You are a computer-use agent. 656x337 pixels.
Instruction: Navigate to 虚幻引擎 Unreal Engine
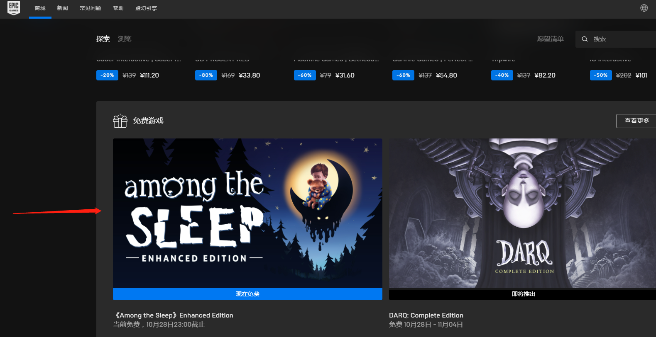[x=146, y=8]
